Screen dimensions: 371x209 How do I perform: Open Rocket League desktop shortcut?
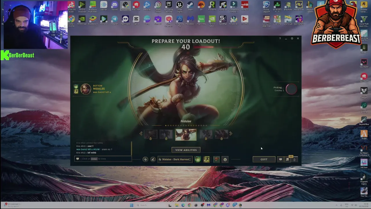point(266,7)
